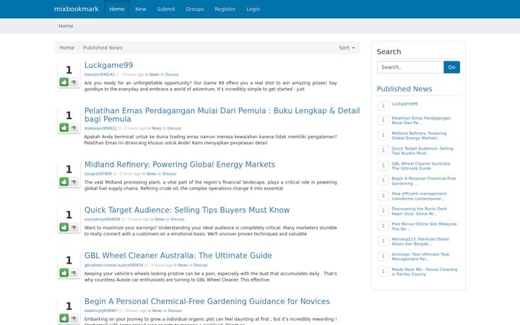Viewport: 520px width, 325px height.
Task: Click News category under Quick Target Audience
Action: [x=160, y=220]
